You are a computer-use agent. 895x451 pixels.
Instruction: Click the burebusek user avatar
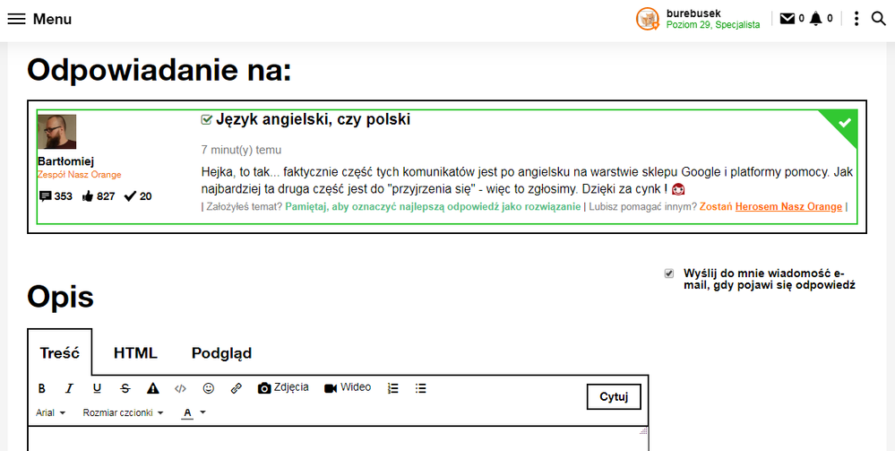click(x=648, y=19)
